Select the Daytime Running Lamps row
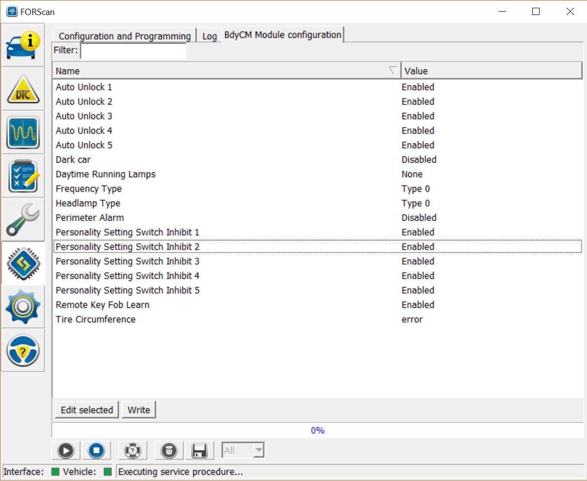Viewport: 587px width, 481px height. pos(318,174)
